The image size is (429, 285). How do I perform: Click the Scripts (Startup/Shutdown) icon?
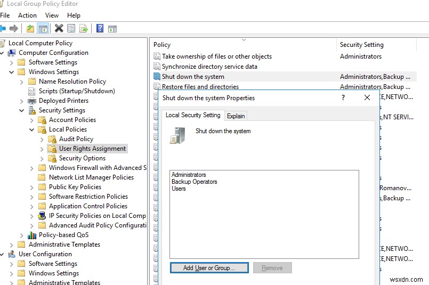pos(32,91)
